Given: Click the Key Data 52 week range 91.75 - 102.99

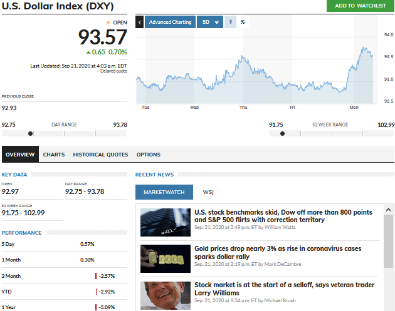Looking at the screenshot, I should point(23,213).
